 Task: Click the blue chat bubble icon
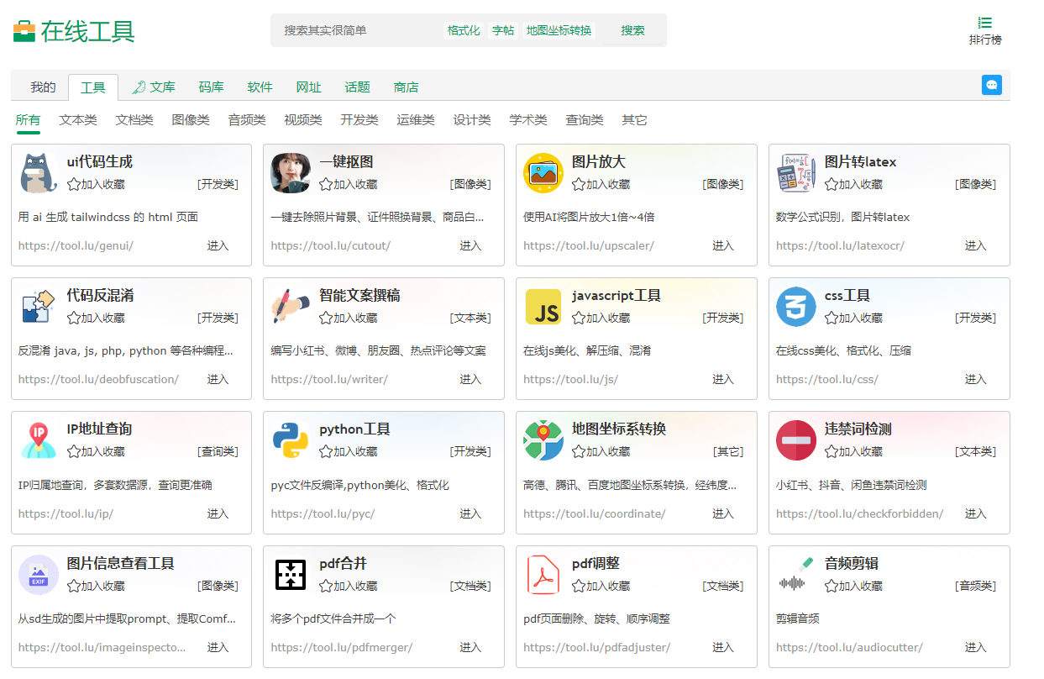click(x=991, y=85)
